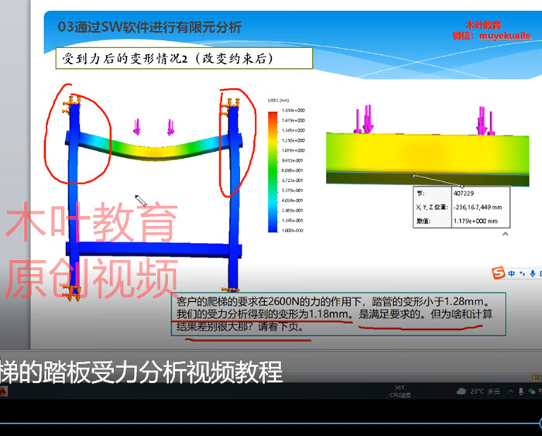Click the legend label URES (mm)

[278, 100]
